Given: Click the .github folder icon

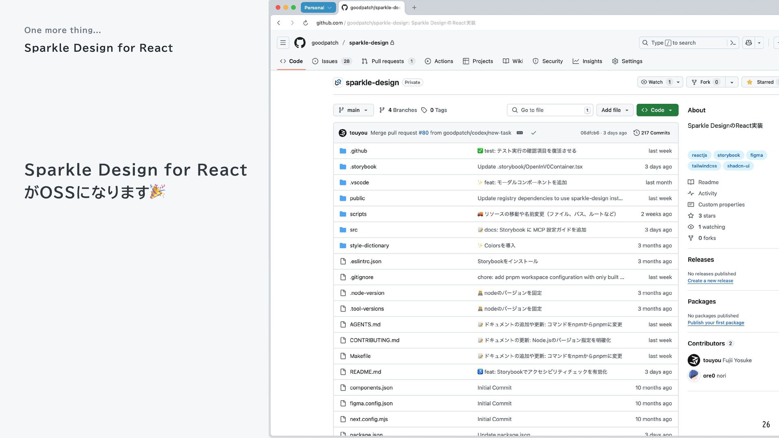Looking at the screenshot, I should 343,151.
